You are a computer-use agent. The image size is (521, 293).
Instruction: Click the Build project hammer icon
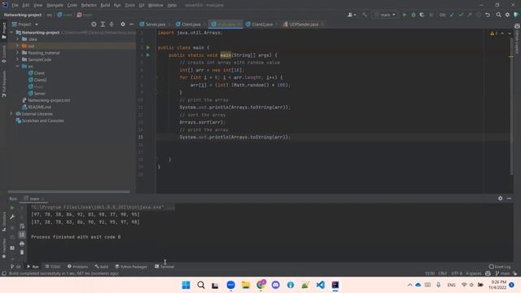[365, 15]
